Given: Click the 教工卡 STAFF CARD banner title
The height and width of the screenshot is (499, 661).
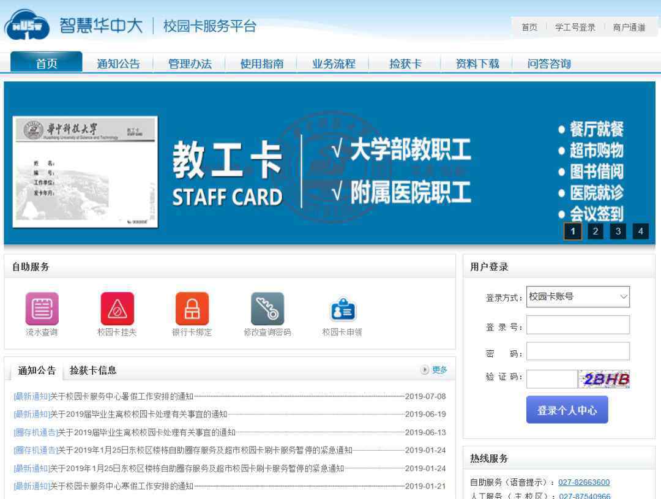Looking at the screenshot, I should [227, 174].
